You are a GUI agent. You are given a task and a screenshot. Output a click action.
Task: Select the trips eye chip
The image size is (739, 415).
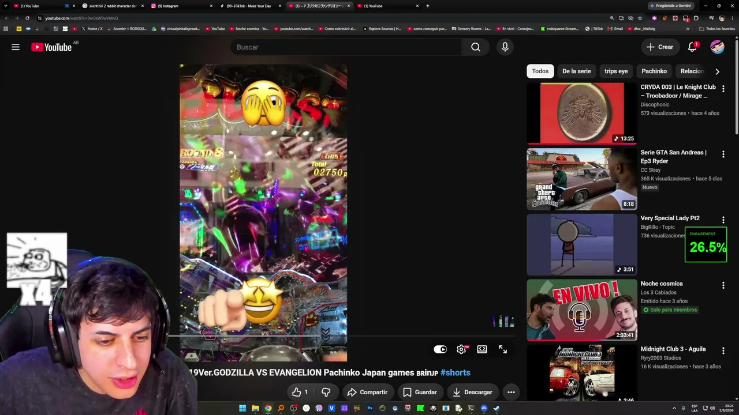pyautogui.click(x=616, y=71)
